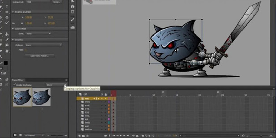Toggle the timeline Loop playback icon

coord(137,136)
